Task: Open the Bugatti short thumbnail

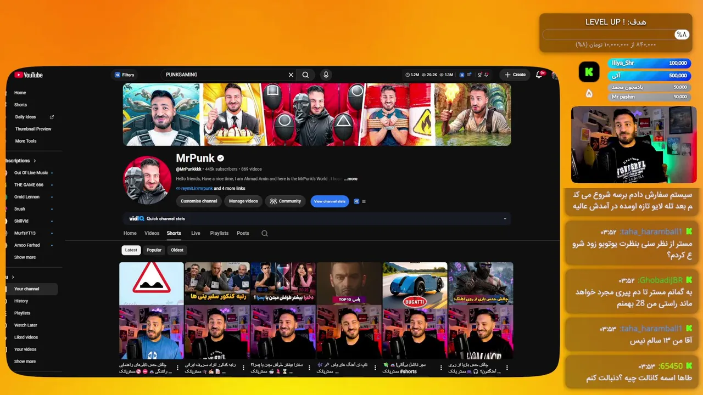Action: tap(415, 311)
